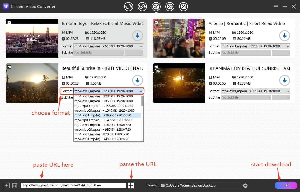The height and width of the screenshot is (192, 300).
Task: Click the format list scrollbar
Action: coord(142,101)
